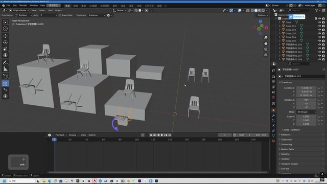The image size is (327, 184).
Task: Hide Cube.001 using its eye icon
Action: (319, 26)
